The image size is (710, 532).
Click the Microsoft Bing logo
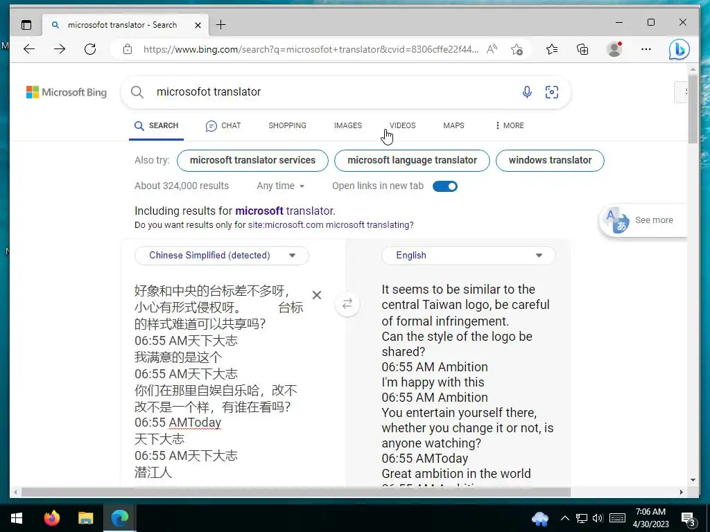[x=67, y=92]
